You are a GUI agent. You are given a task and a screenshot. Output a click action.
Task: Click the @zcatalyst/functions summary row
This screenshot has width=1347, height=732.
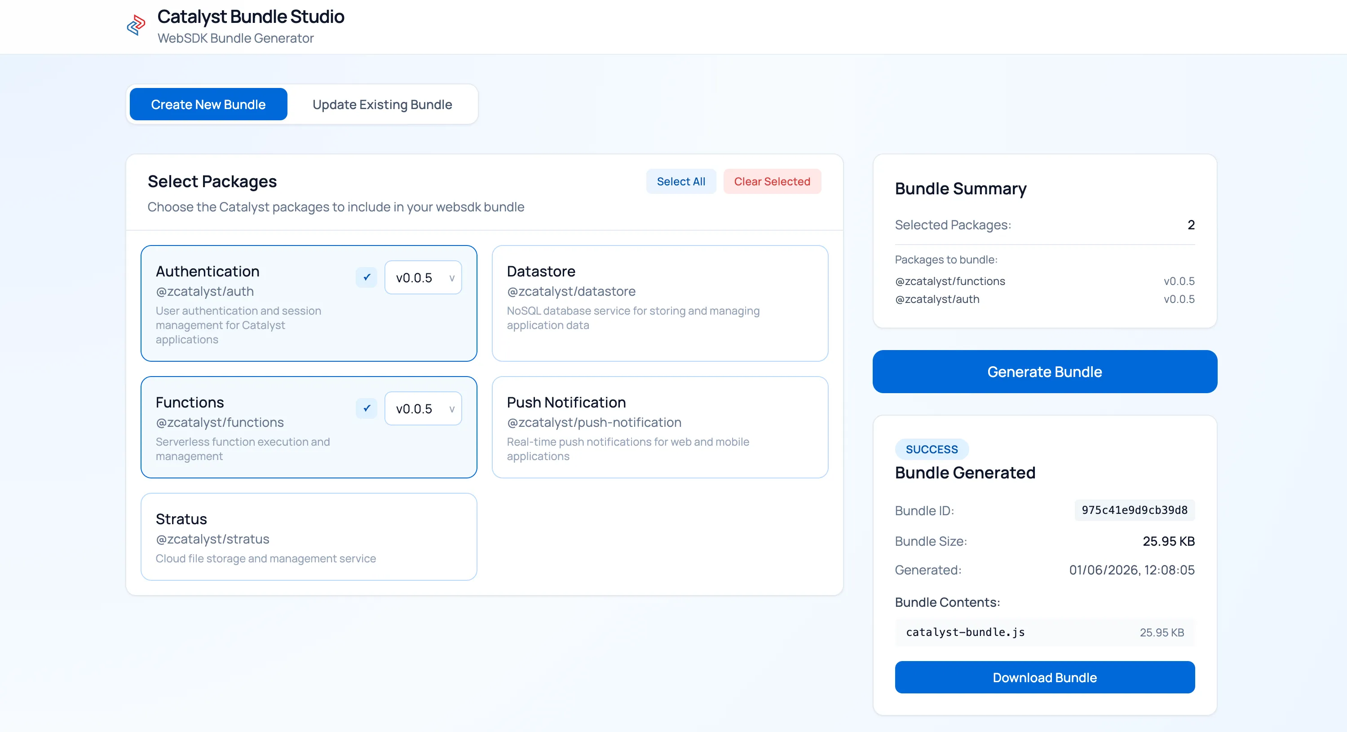click(1044, 281)
